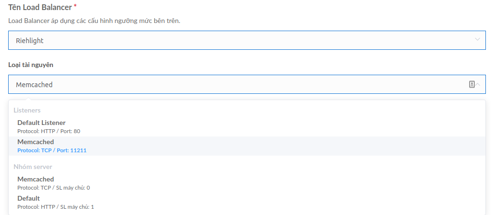Choose the Memcached listener entry
Viewport: 496px width, 215px height.
pyautogui.click(x=247, y=146)
